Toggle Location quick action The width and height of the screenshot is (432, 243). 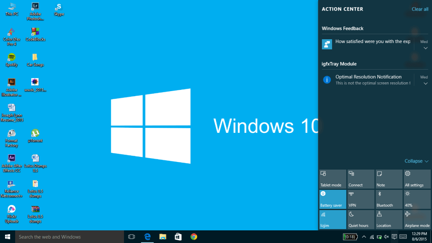click(389, 219)
